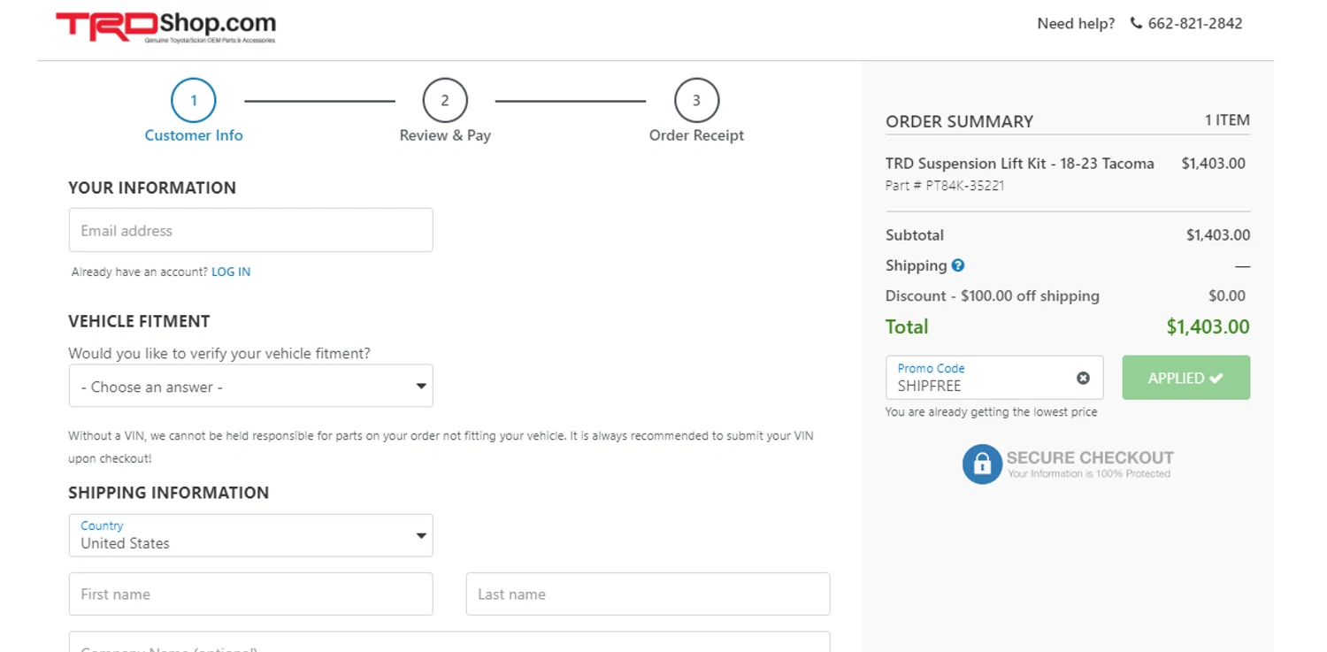The image size is (1327, 652).
Task: Click the green Total $1,403.00 amount
Action: [x=1208, y=326]
